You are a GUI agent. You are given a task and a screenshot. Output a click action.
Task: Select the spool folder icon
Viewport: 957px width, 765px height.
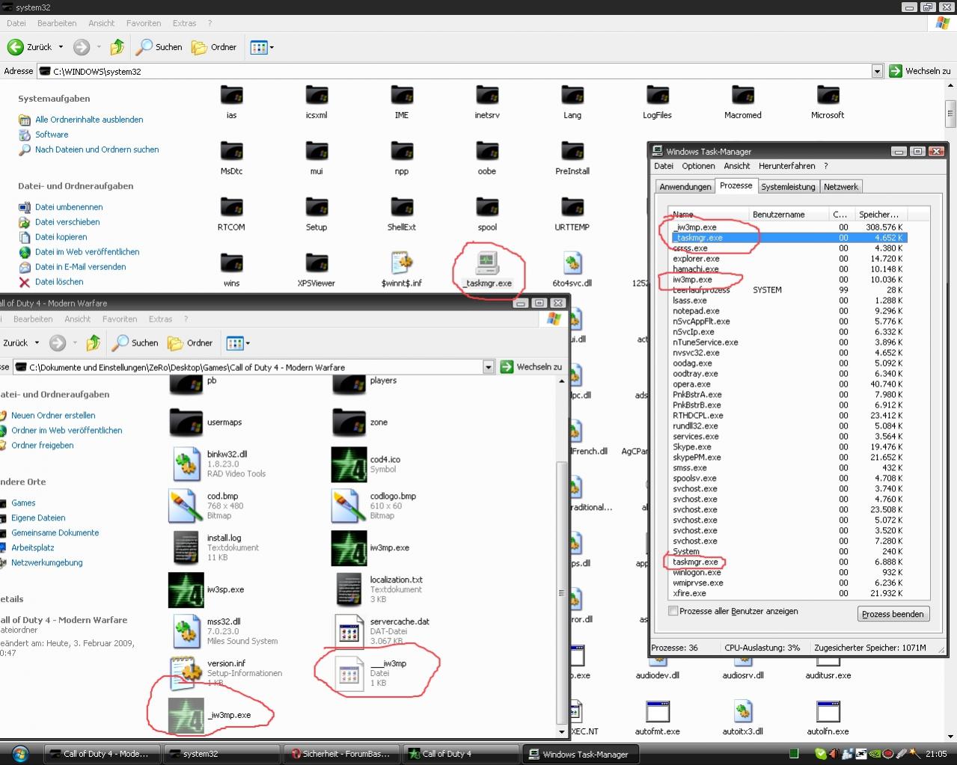(487, 207)
